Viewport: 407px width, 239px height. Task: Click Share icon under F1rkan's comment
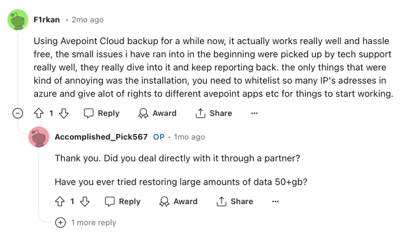[200, 113]
